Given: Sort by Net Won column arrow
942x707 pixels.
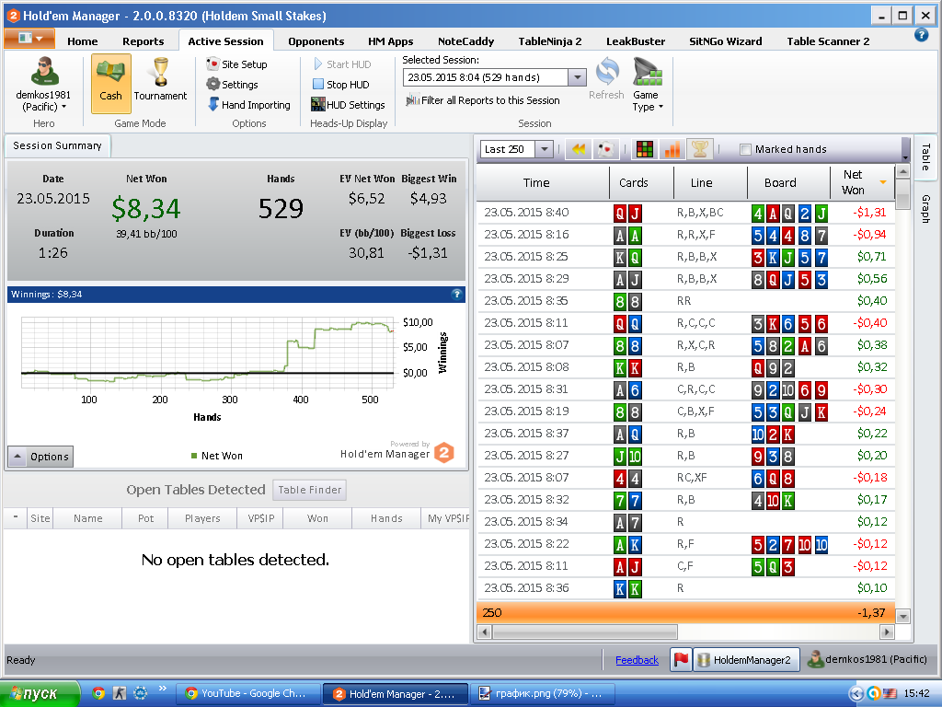Looking at the screenshot, I should click(883, 182).
